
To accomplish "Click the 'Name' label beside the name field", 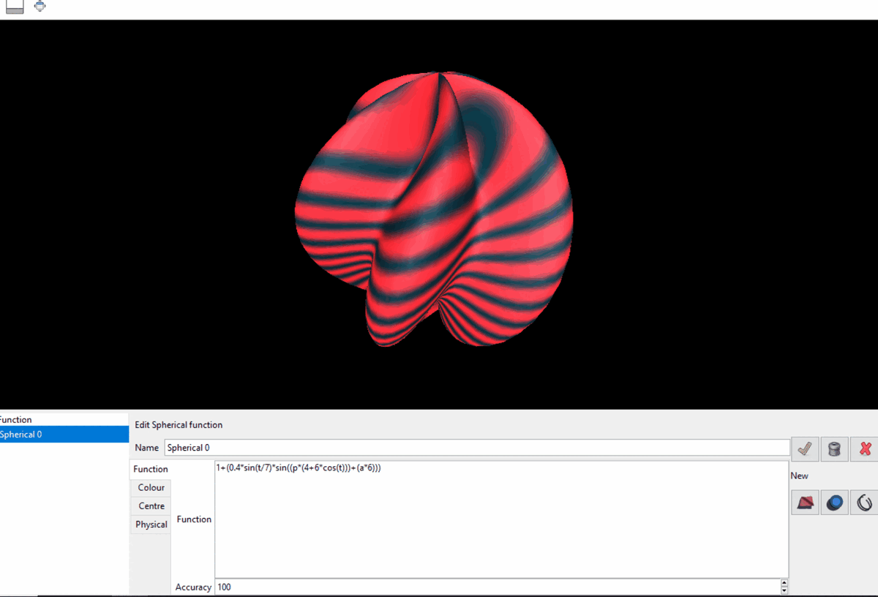I will pyautogui.click(x=146, y=447).
